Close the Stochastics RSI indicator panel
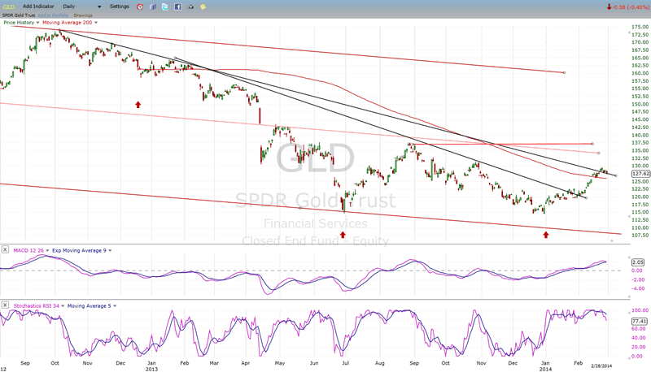 [x=6, y=306]
